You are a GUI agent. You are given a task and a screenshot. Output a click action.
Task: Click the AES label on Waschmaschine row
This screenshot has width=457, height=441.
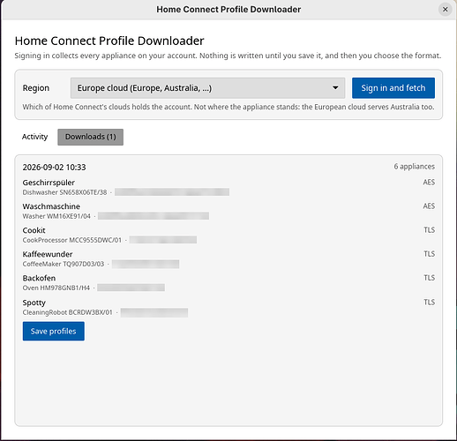tap(429, 206)
